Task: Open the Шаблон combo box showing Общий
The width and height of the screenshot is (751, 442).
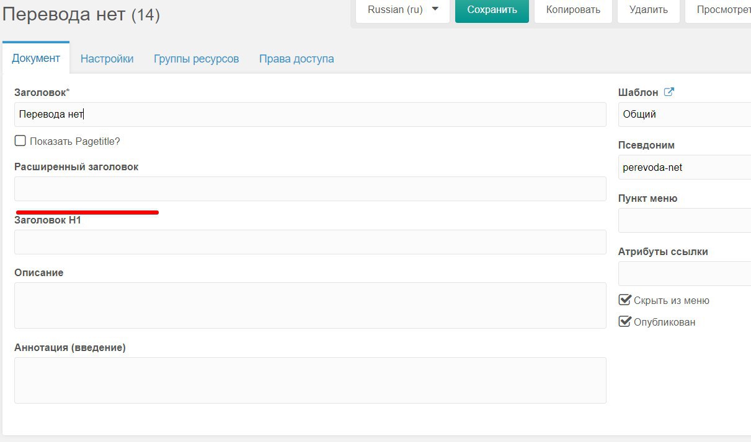Action: click(685, 115)
